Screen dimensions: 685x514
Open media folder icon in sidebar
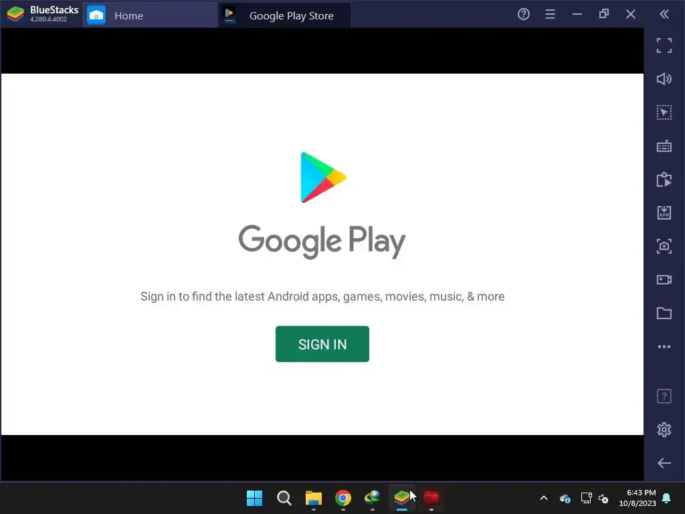point(664,313)
